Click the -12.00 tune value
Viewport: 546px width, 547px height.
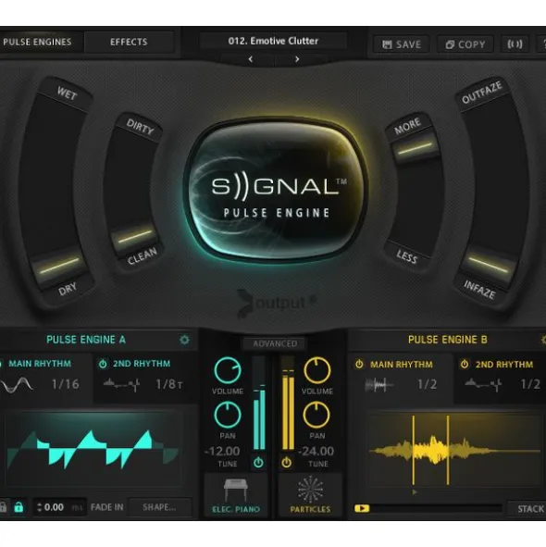tap(223, 451)
